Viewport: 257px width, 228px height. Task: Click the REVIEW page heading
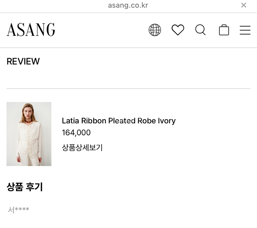pos(23,61)
